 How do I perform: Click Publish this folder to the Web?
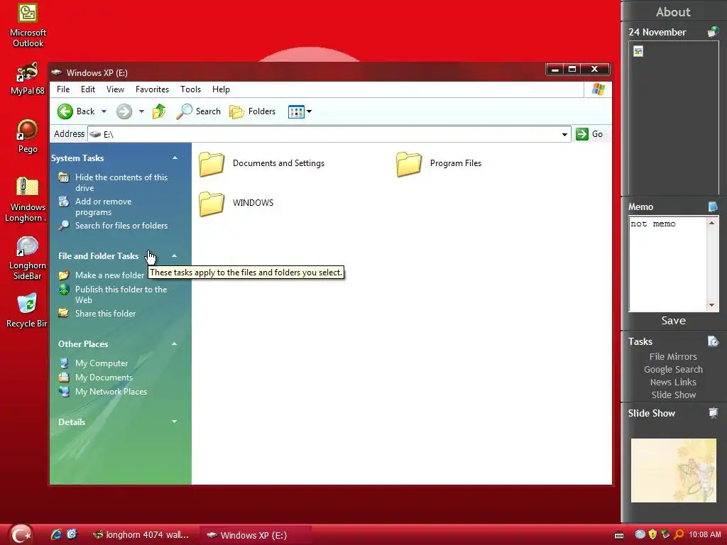tap(121, 294)
